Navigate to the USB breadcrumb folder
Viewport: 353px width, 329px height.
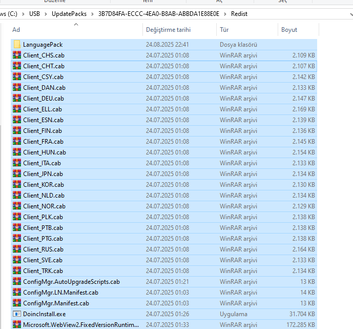coord(34,14)
